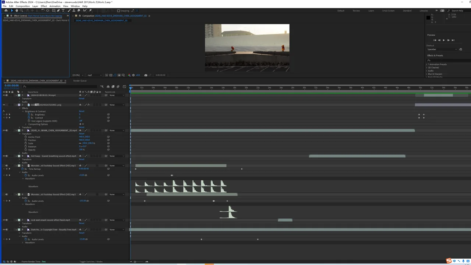Switch to the Learn workspace
471x265 pixels.
point(371,11)
